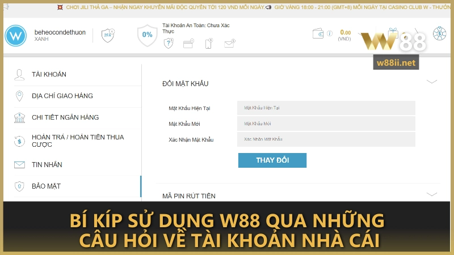Click the JILI promotion marquee text
Screen dimensions: 454x255
165,7
